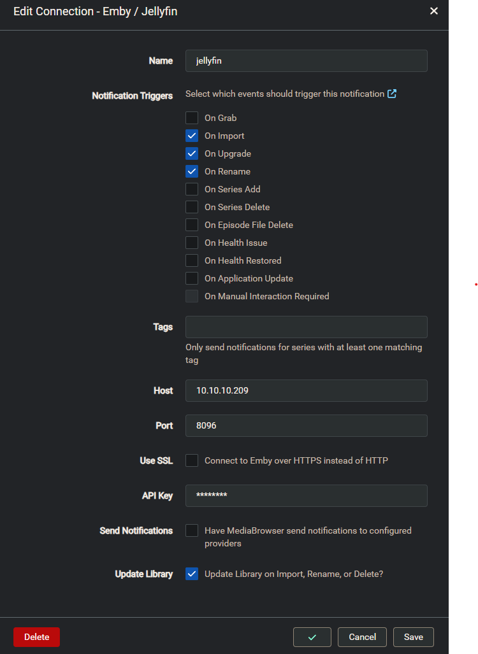Viewport: 478px width, 654px height.
Task: Uncheck the On Import trigger
Action: tap(192, 136)
